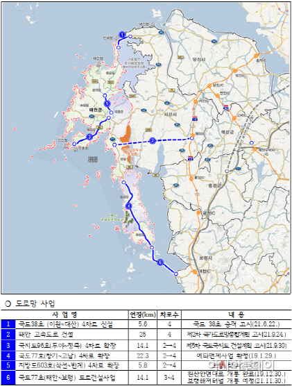Click the blue route marker 2 on dashed line
This screenshot has height=386, width=292.
(x=153, y=141)
